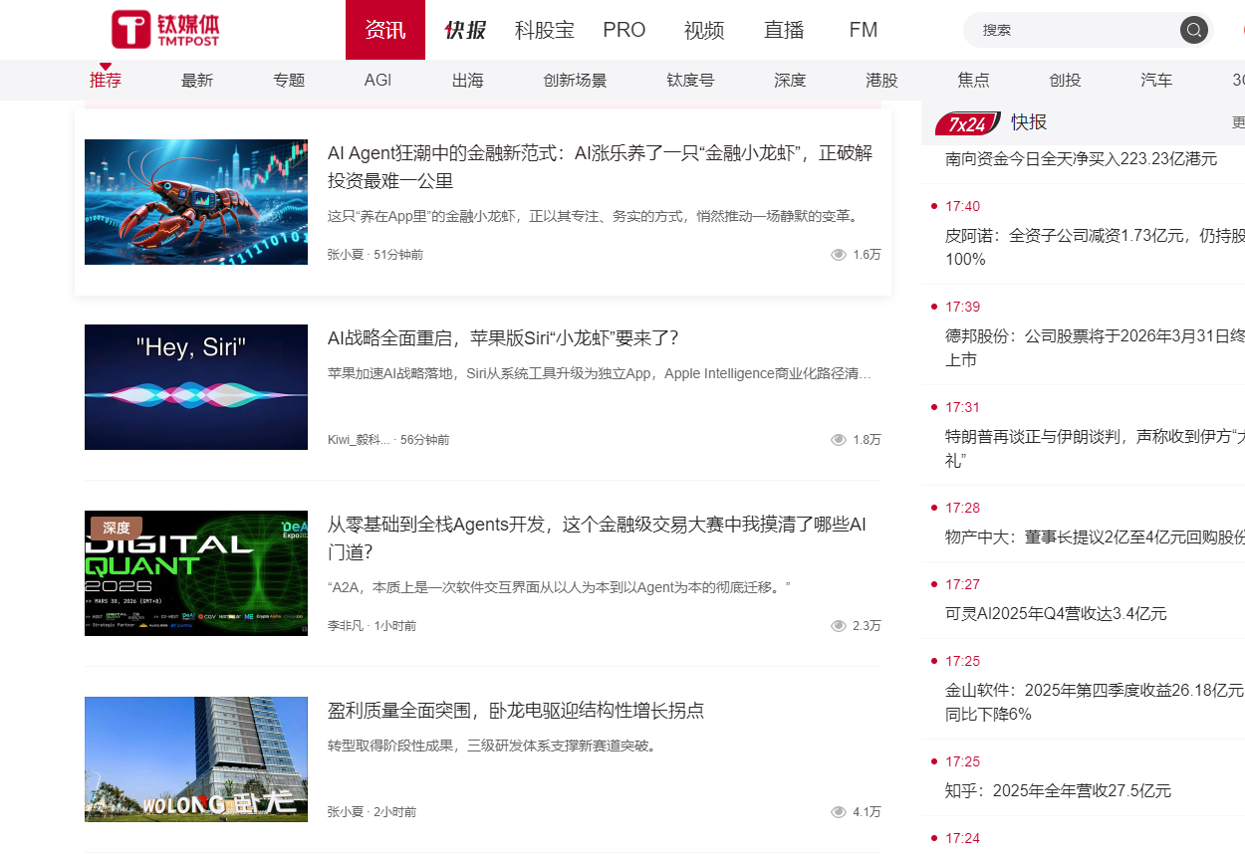Click into the 搜索 input field
The height and width of the screenshot is (855, 1245).
point(1076,30)
